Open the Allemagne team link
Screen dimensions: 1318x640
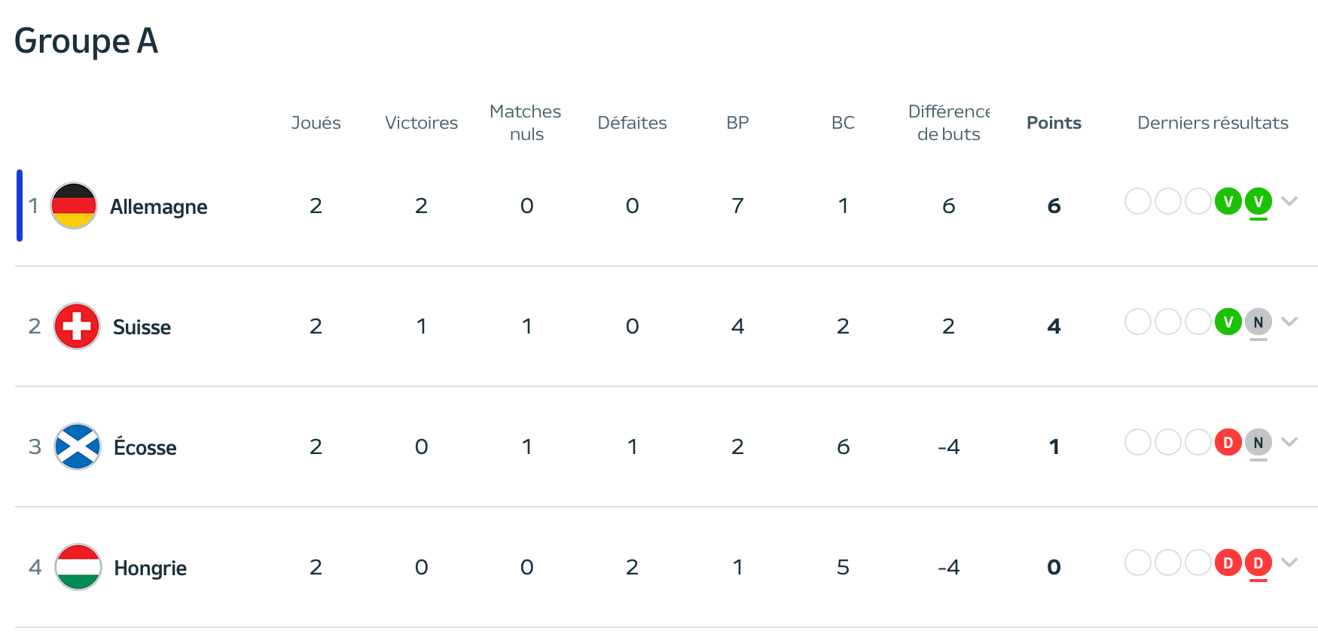(159, 206)
